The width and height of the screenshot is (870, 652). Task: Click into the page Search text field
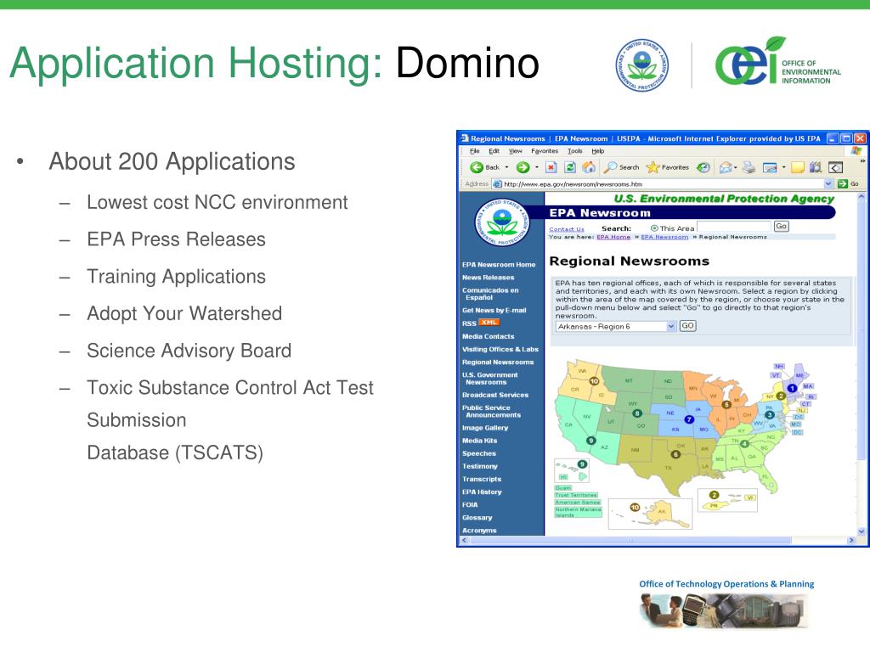click(734, 226)
